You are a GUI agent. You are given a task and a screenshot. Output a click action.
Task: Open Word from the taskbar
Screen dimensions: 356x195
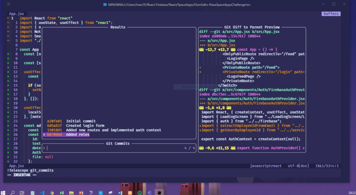coord(120,193)
